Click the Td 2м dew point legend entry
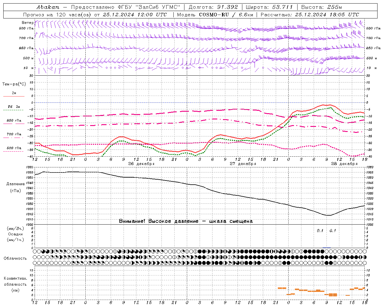 [x=14, y=107]
